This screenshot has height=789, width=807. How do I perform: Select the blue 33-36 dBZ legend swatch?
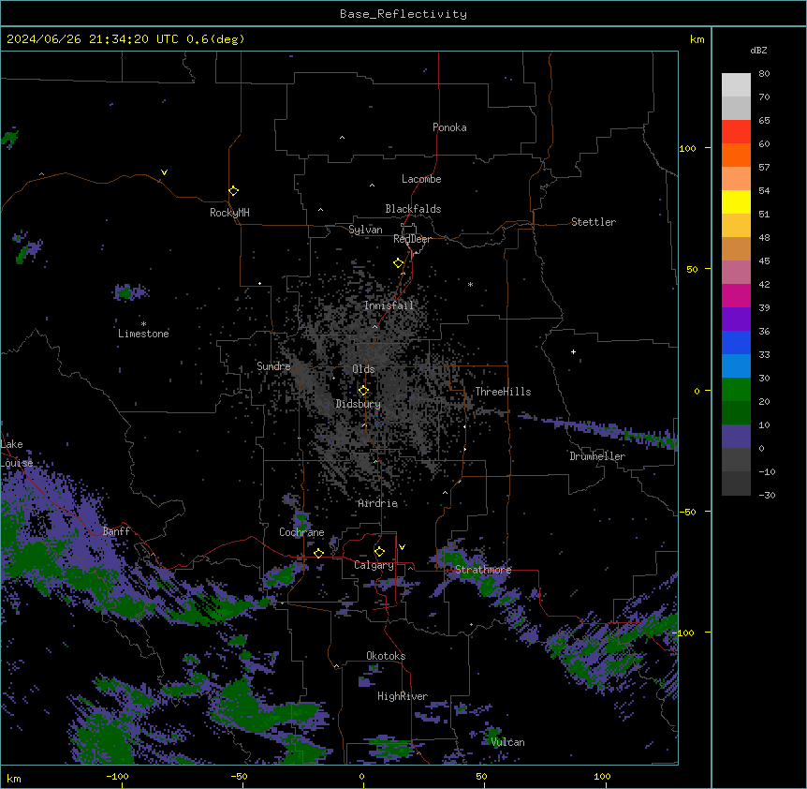coord(736,342)
